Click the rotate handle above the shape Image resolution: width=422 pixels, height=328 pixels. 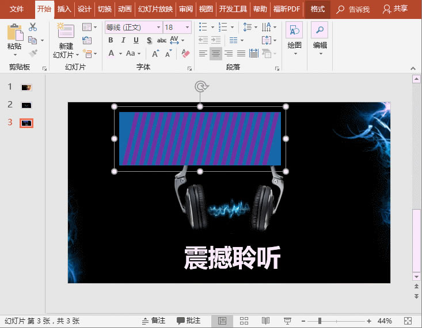tap(200, 86)
